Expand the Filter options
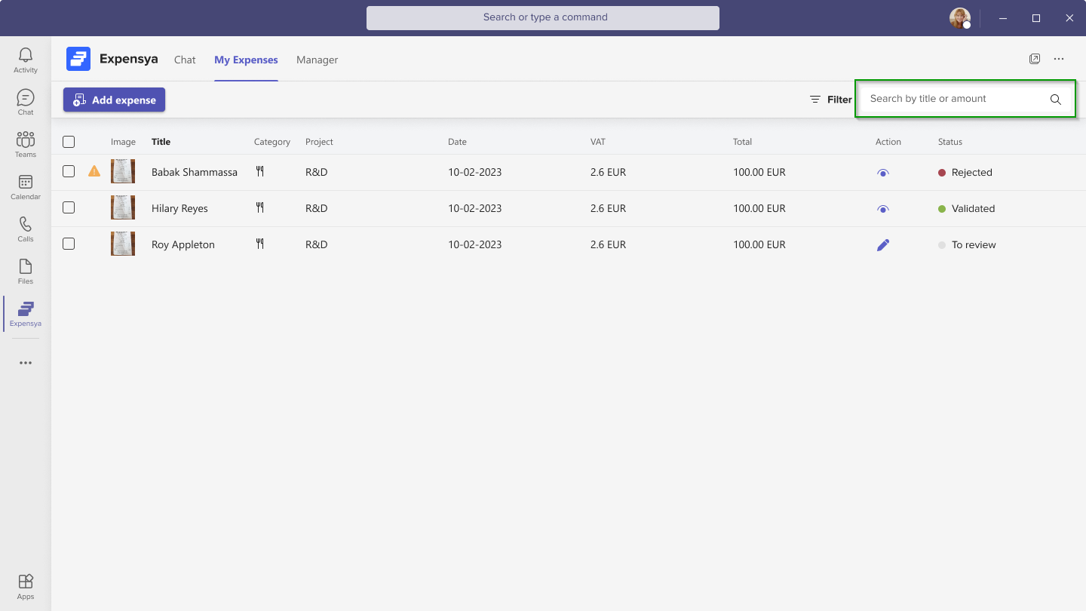This screenshot has height=611, width=1086. (x=830, y=100)
